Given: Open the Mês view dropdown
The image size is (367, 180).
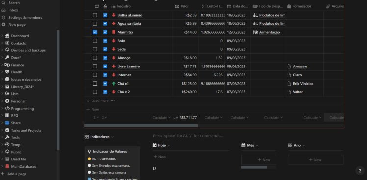Looking at the screenshot, I should tap(250, 145).
